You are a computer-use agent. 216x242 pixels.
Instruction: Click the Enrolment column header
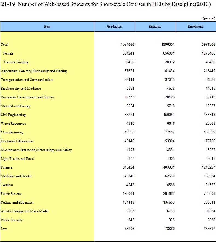pos(195,27)
